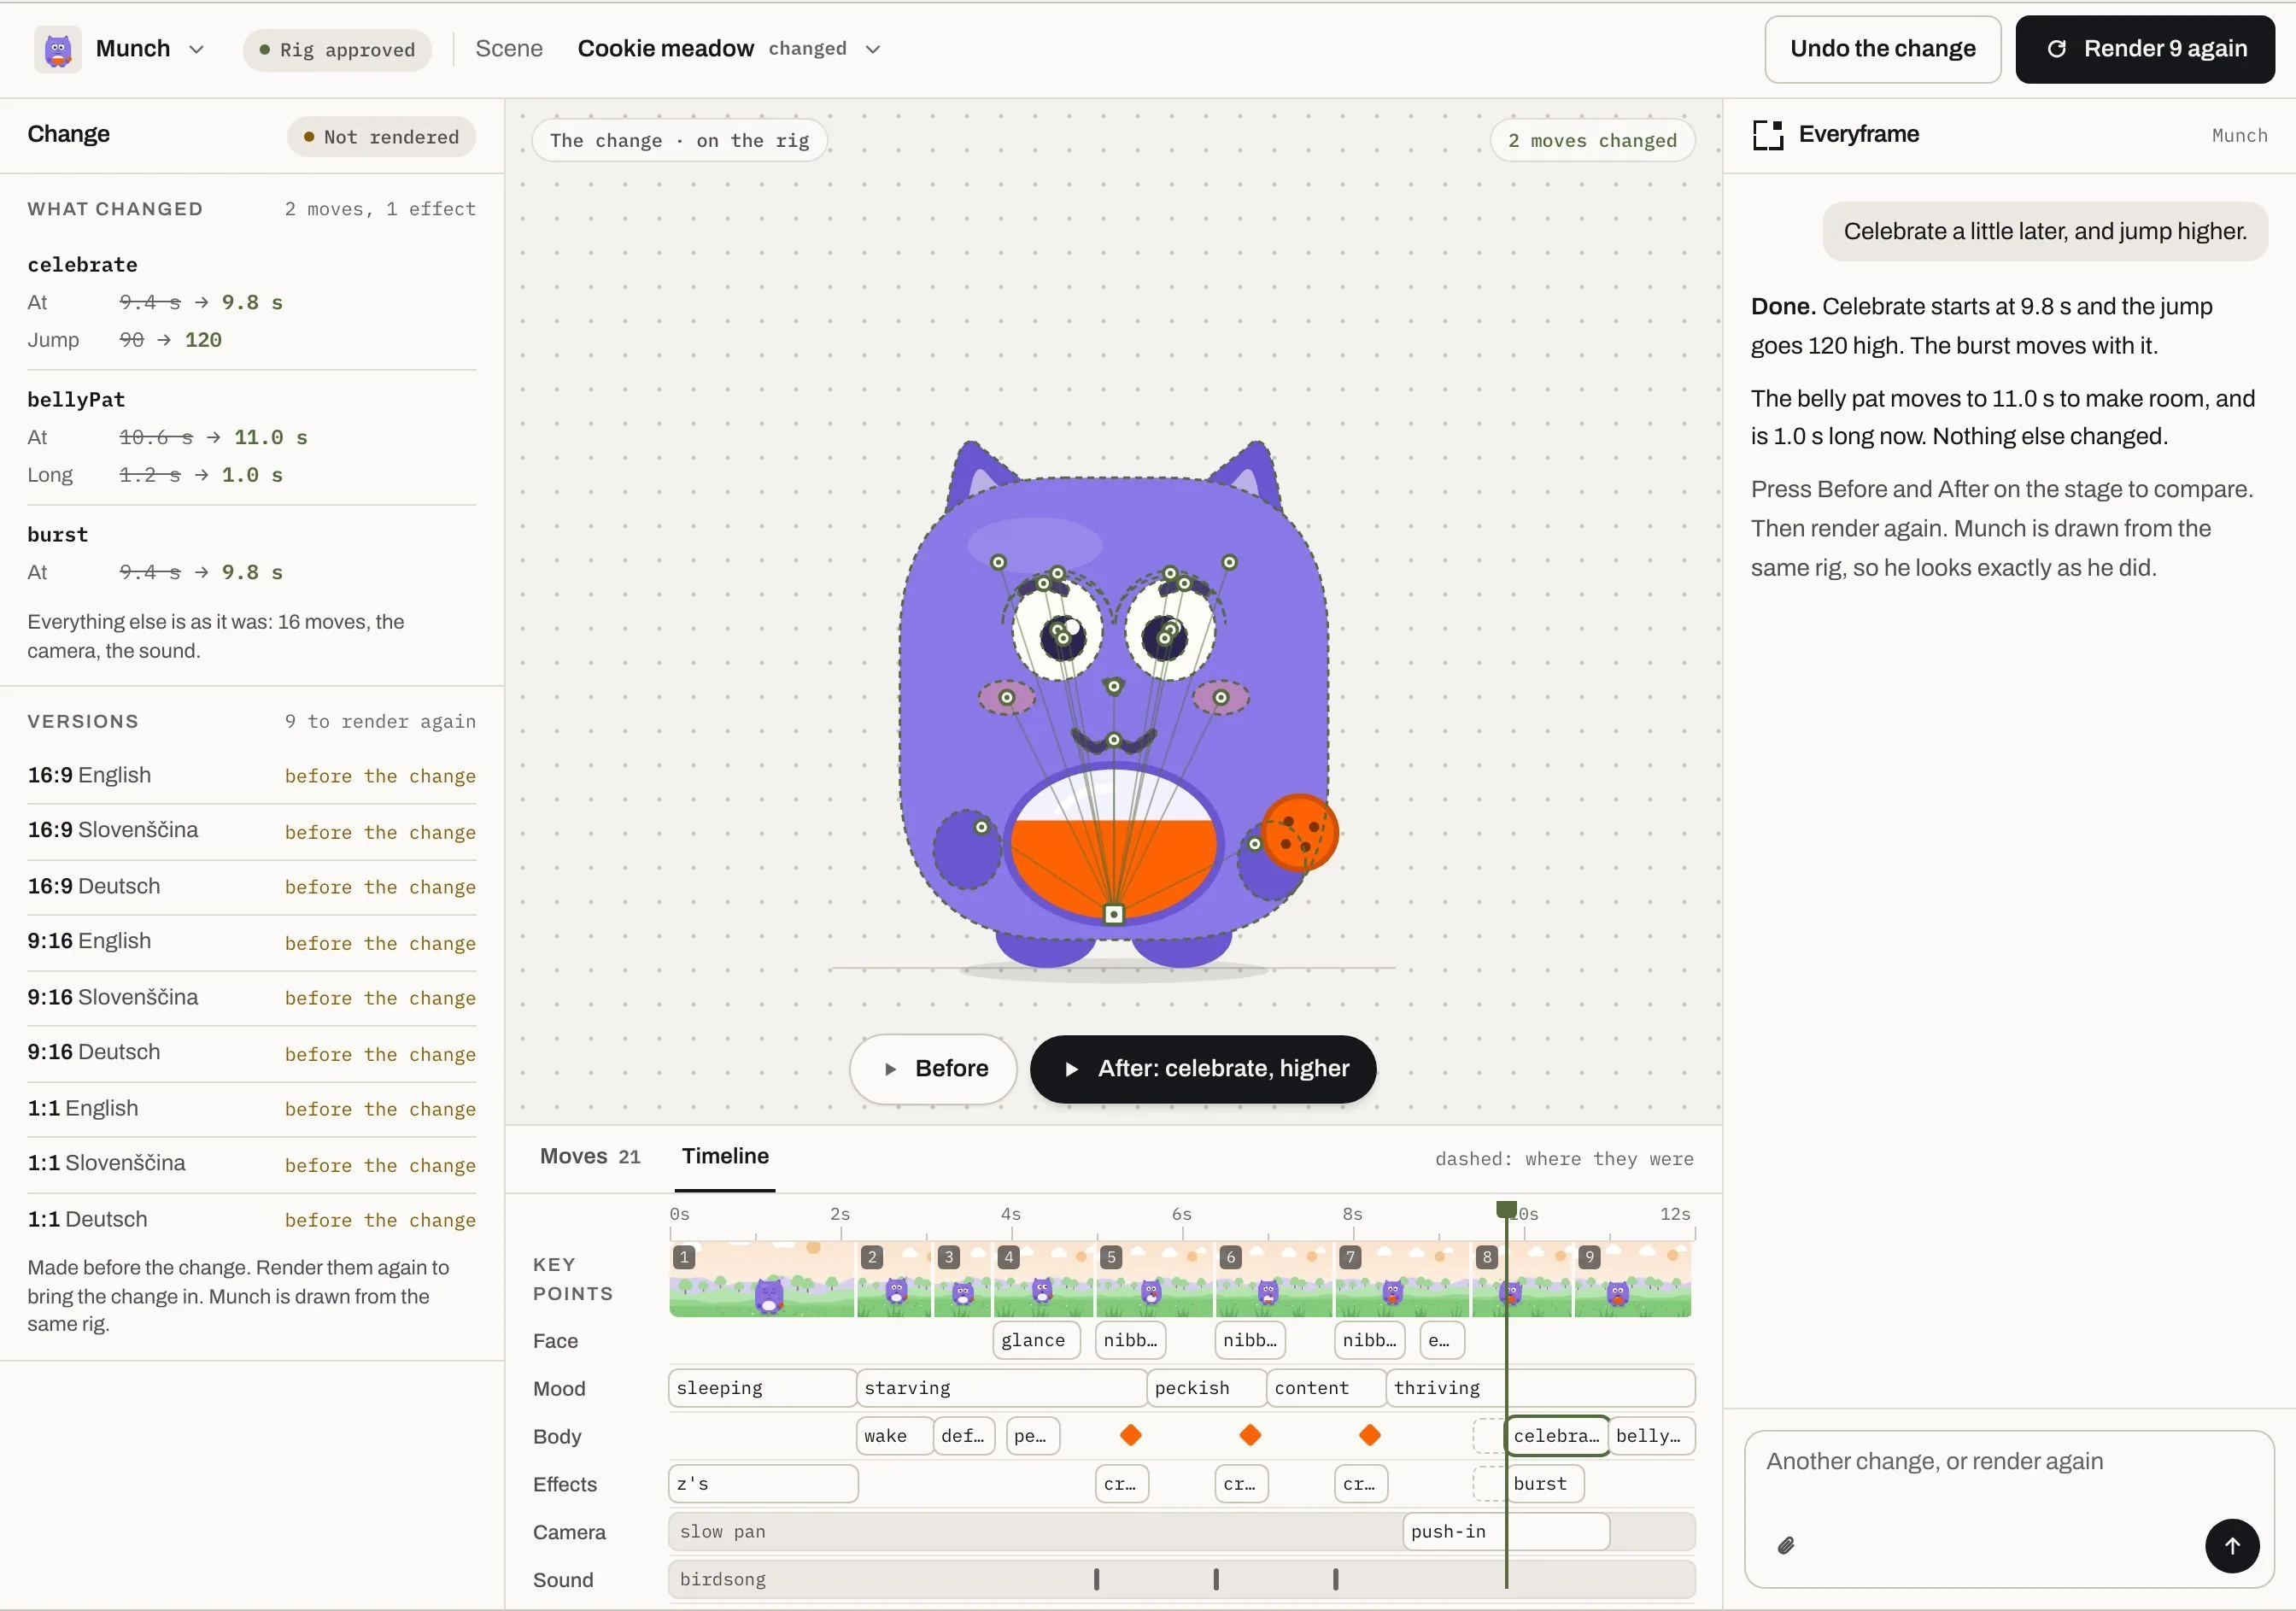Click the Rig approved status pill
This screenshot has height=1611, width=2296.
337,50
